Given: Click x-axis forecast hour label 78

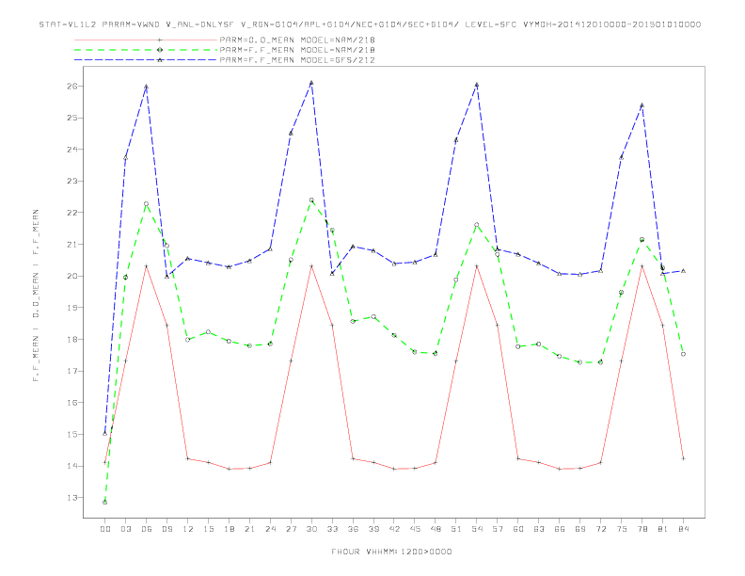Looking at the screenshot, I should point(642,529).
